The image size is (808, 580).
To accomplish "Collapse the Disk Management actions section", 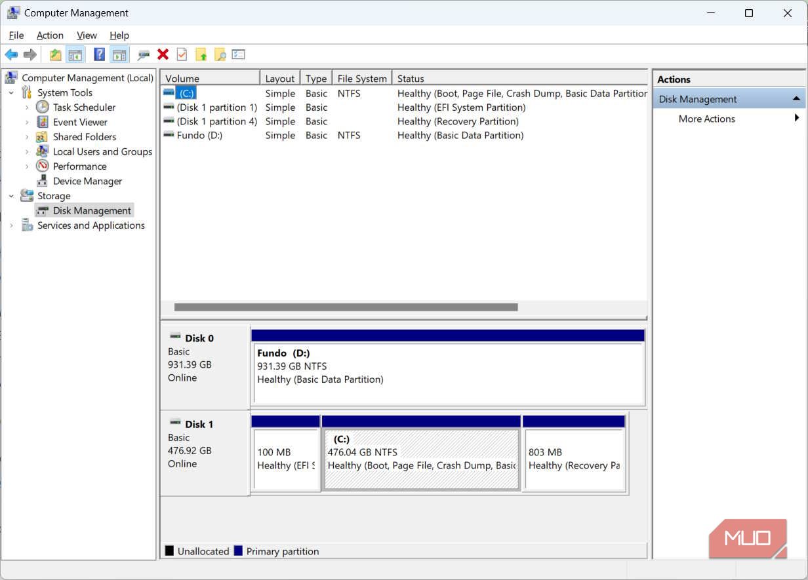I will [796, 98].
